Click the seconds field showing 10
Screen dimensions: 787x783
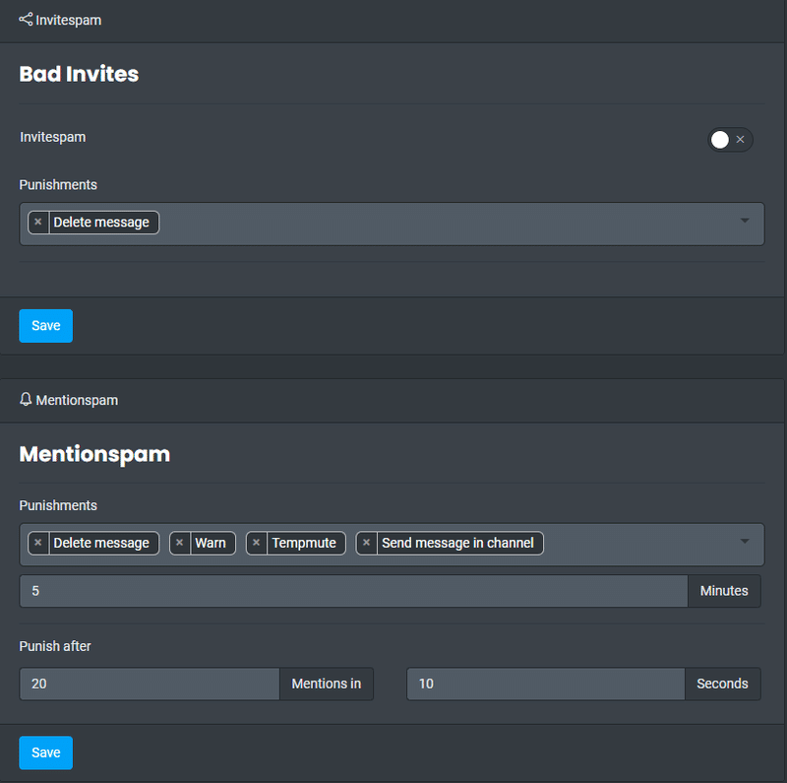point(546,684)
